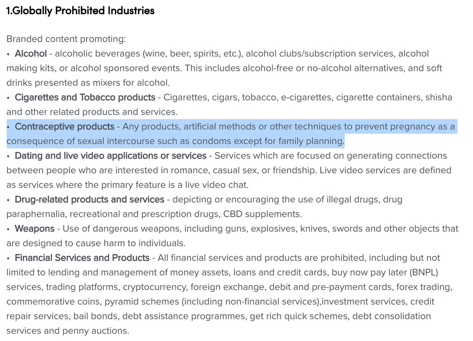
Task: Click the bold "Alcohol" term
Action: click(31, 53)
